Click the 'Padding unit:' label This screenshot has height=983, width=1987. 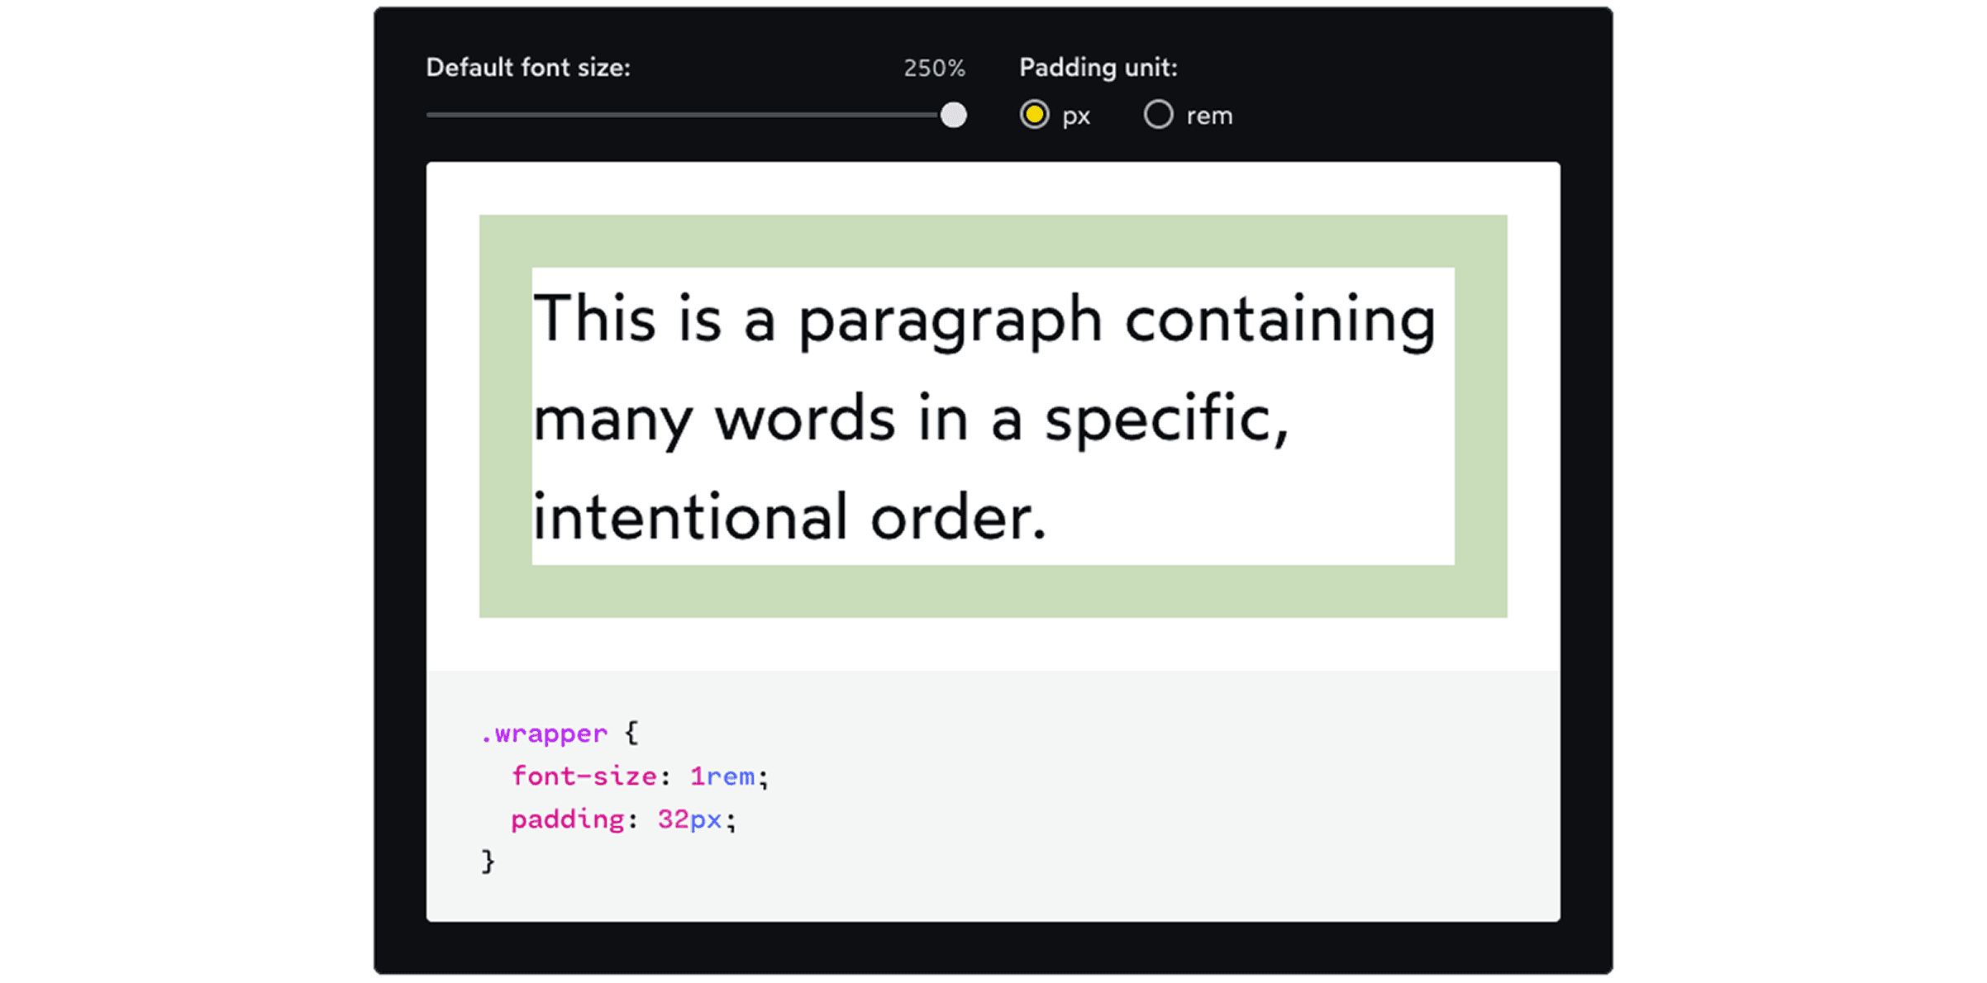coord(1098,68)
